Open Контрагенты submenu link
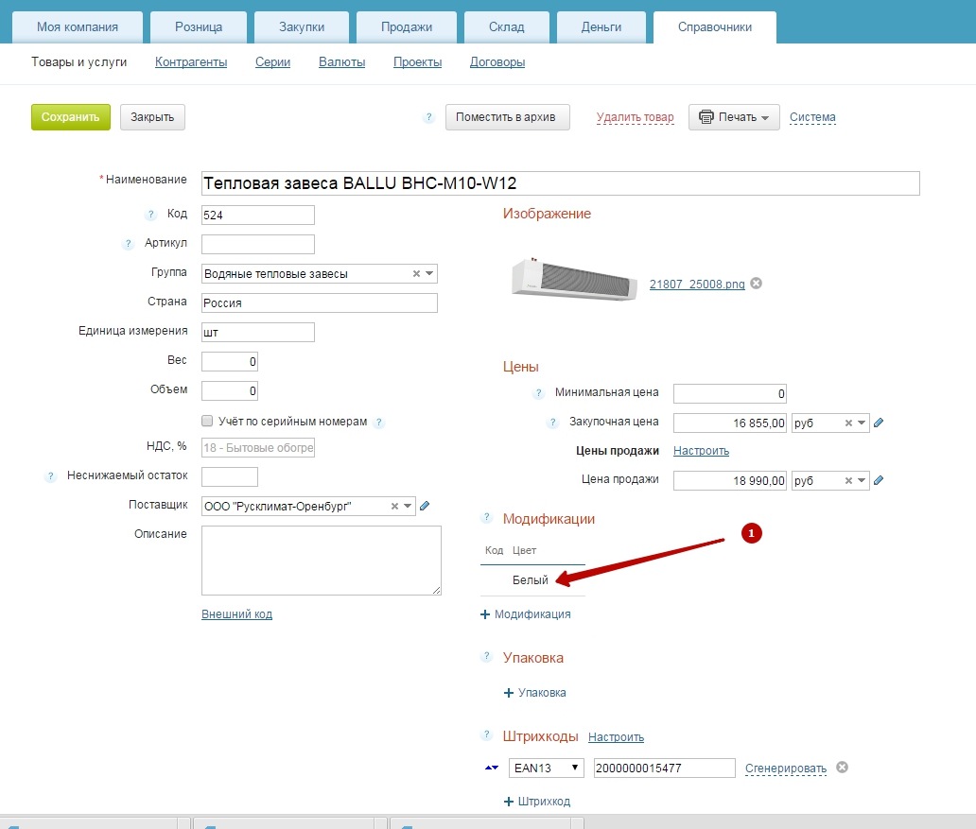This screenshot has height=829, width=976. 191,62
